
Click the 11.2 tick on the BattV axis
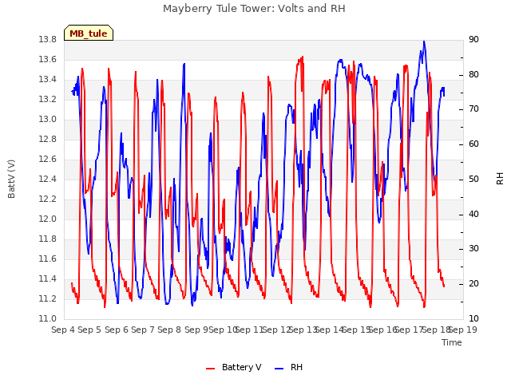[x=48, y=298]
